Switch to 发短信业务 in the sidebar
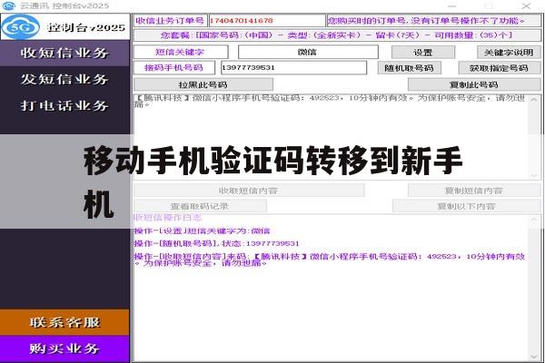 click(64, 79)
